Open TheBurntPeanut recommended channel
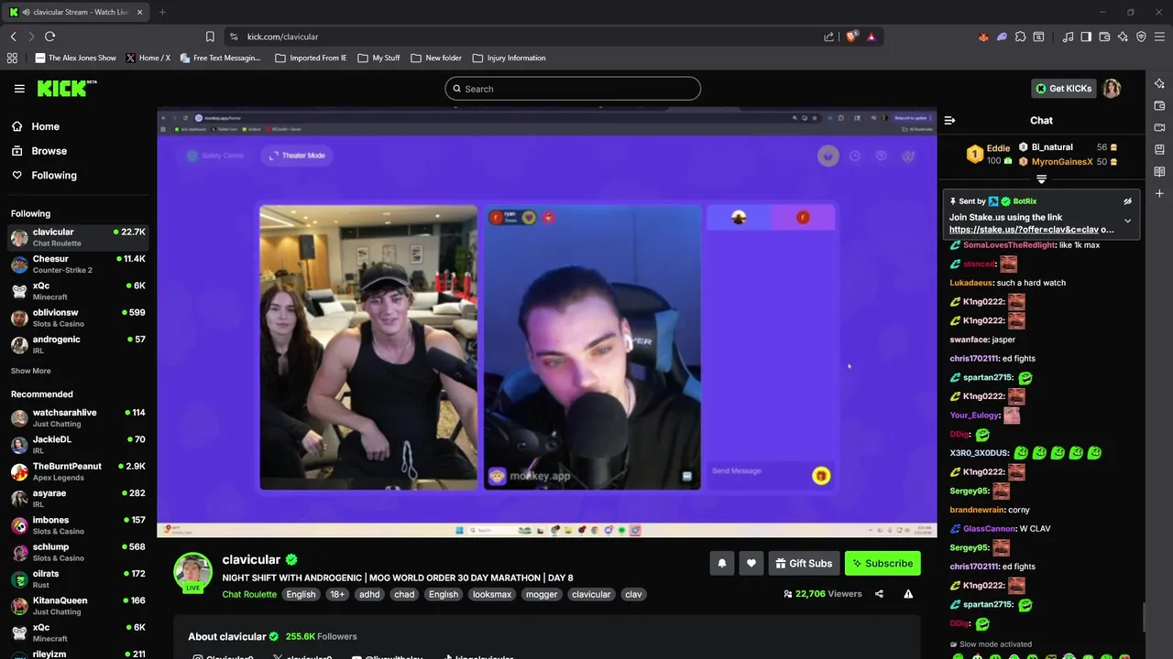 tap(78, 471)
